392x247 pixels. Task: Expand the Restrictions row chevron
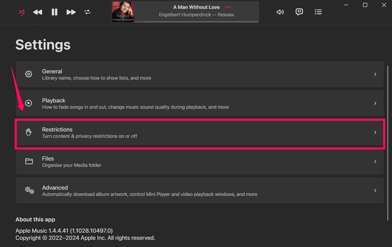click(x=375, y=132)
